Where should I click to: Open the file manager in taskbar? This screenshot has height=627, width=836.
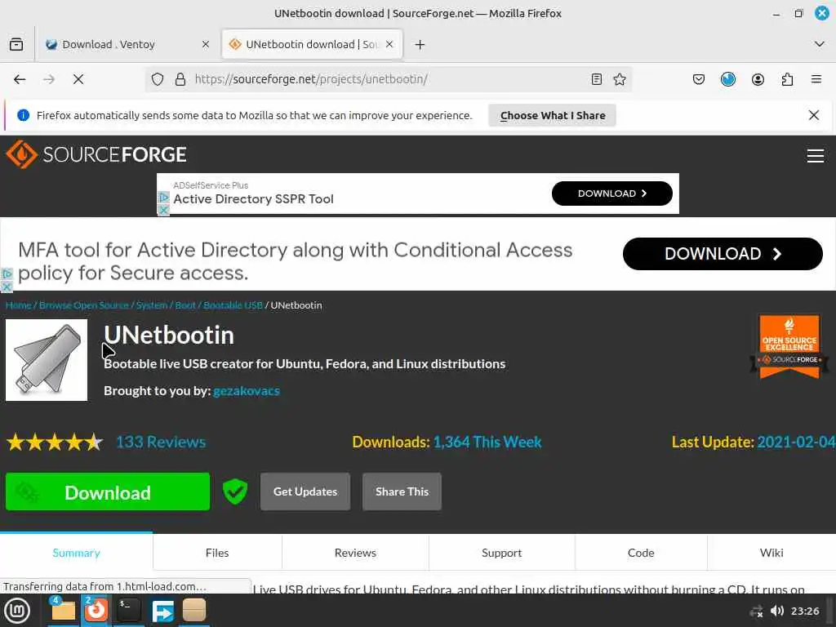point(63,611)
